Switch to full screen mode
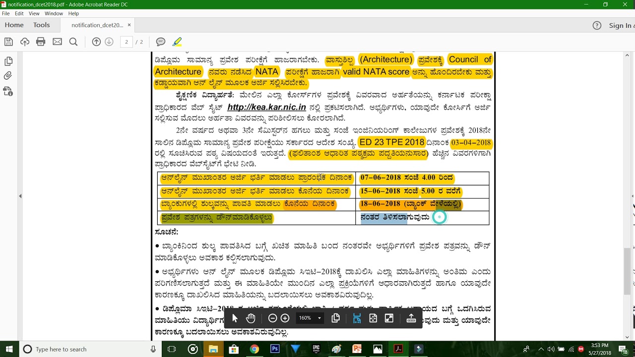 coord(389,318)
